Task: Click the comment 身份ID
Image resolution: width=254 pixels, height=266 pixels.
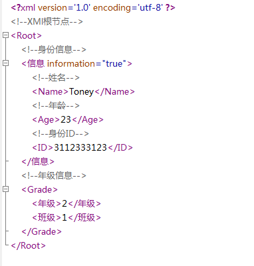Action: tap(61, 133)
